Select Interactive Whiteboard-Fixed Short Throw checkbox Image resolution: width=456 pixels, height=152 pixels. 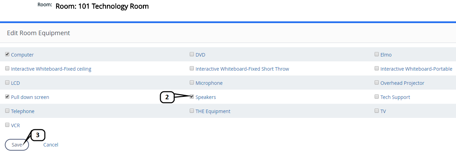pyautogui.click(x=192, y=69)
